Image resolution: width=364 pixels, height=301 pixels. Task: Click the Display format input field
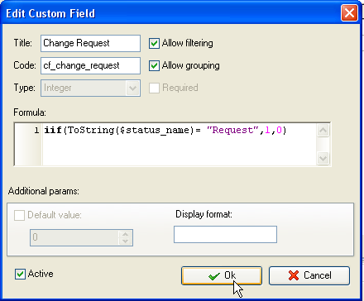coord(225,234)
